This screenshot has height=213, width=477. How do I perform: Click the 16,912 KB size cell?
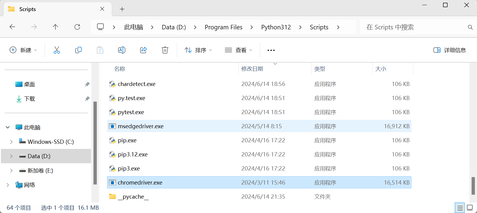396,126
